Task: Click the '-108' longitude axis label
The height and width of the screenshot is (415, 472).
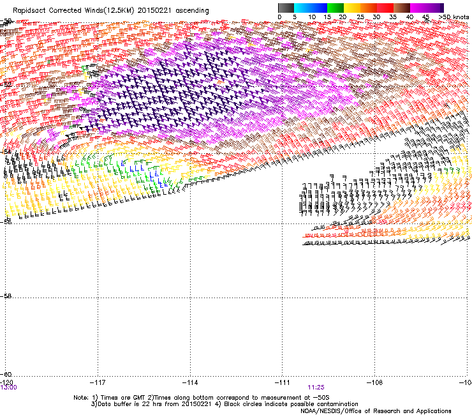Action: coord(375,382)
